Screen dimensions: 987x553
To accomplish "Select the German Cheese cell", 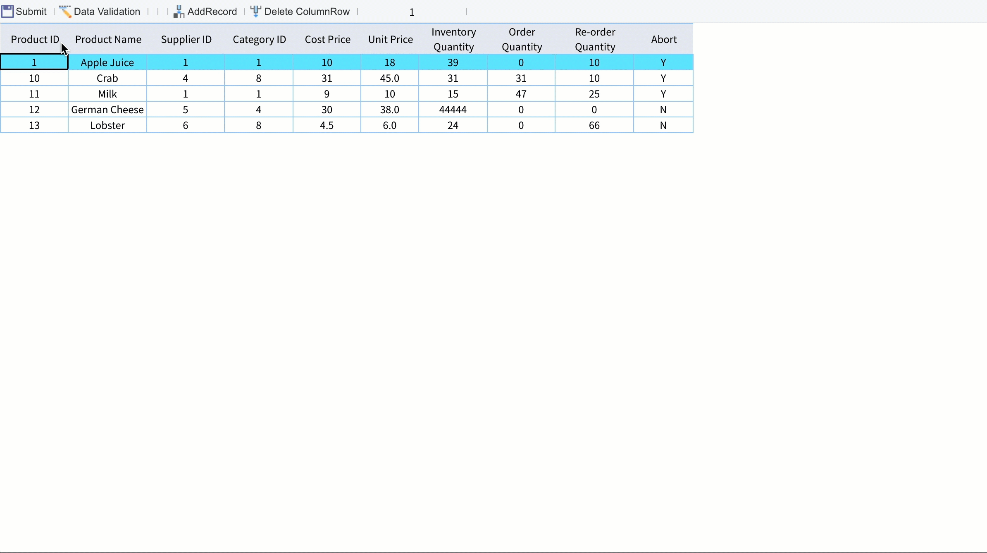I will [107, 110].
